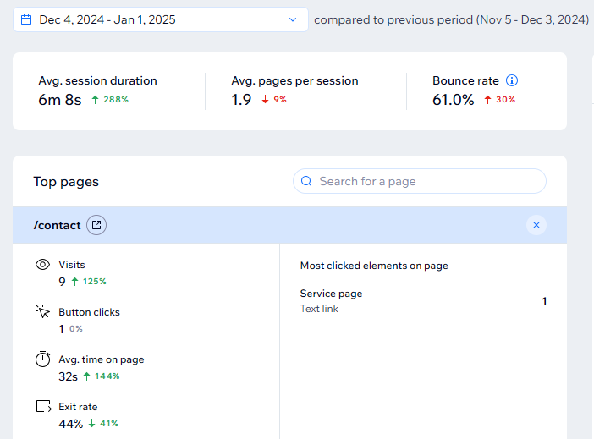Expand the date range chevron arrow
This screenshot has width=594, height=439.
tap(293, 19)
